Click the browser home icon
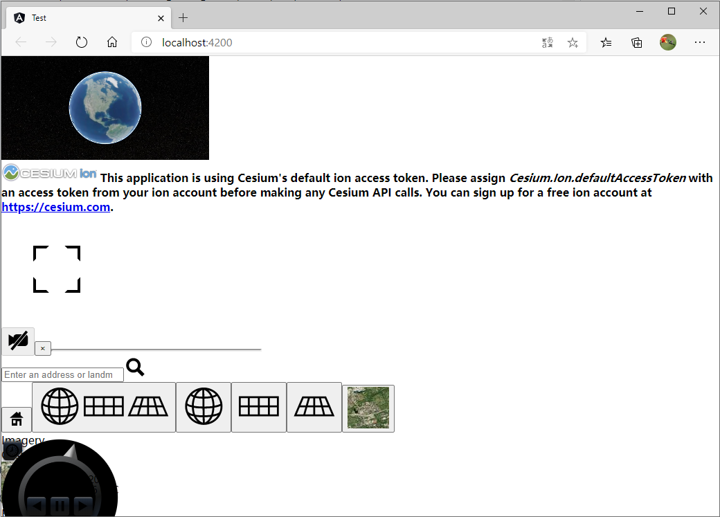Image resolution: width=720 pixels, height=517 pixels. [112, 43]
